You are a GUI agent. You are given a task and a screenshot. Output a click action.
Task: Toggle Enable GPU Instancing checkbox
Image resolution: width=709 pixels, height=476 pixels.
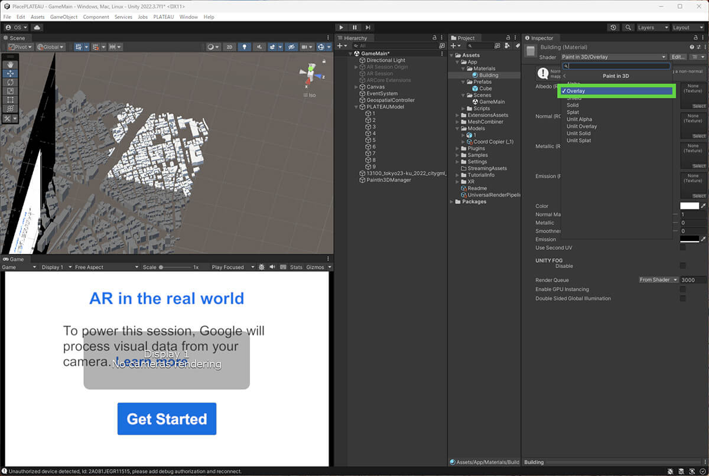682,289
